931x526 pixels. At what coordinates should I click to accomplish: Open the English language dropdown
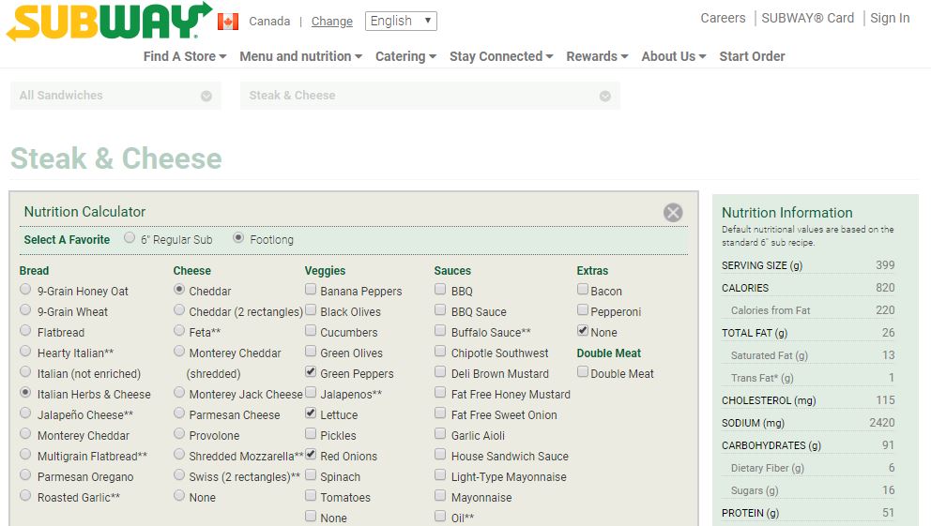(401, 21)
